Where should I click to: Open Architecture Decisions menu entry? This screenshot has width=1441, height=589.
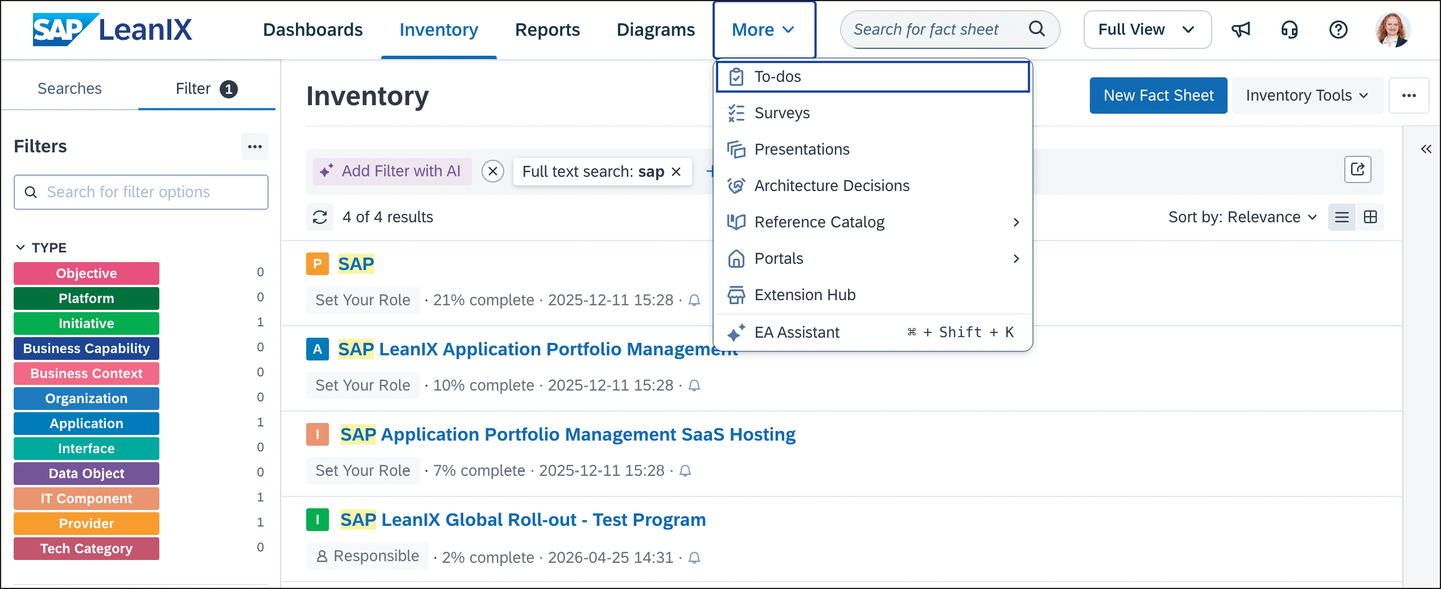[873, 186]
